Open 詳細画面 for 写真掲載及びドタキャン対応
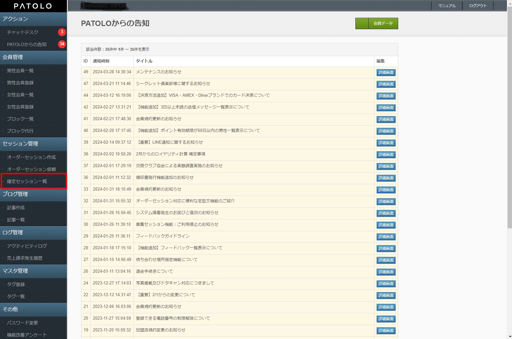 (x=386, y=284)
